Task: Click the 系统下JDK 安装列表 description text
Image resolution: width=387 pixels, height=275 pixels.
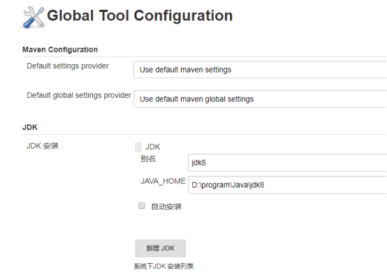Action: coord(163,267)
